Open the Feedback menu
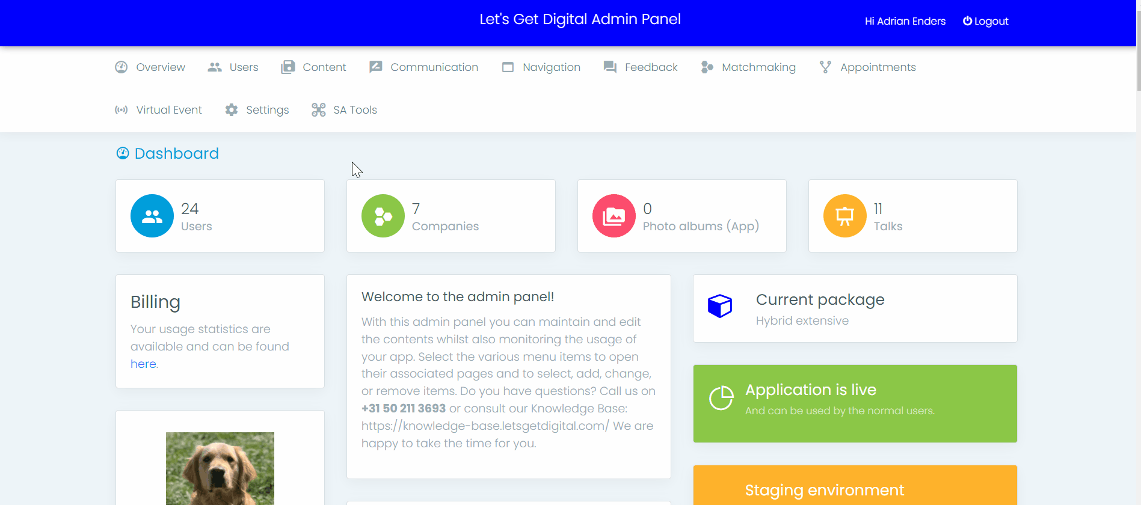The image size is (1141, 505). click(x=651, y=67)
